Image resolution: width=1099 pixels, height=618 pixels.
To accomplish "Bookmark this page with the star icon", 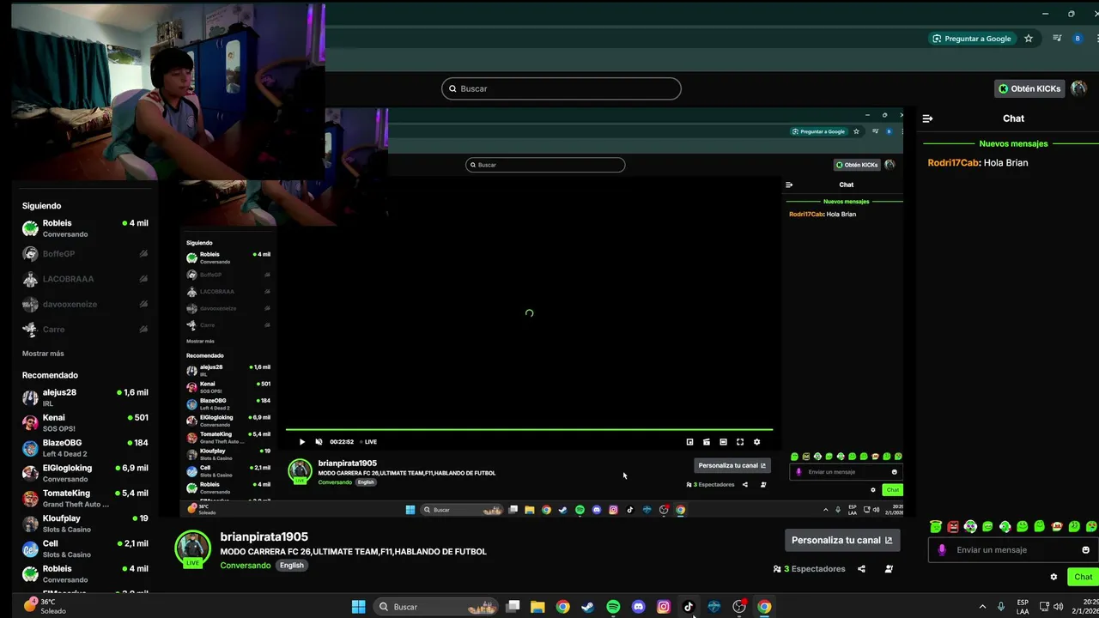I will click(1029, 39).
